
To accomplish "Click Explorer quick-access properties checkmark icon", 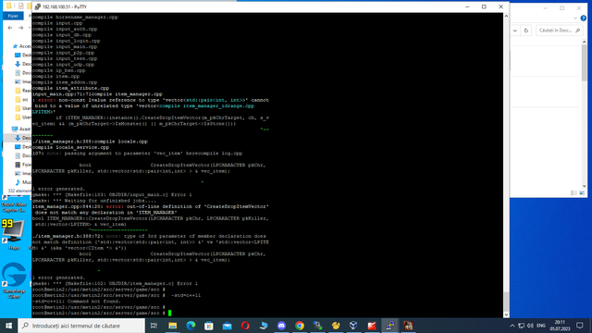I will pyautogui.click(x=20, y=6).
